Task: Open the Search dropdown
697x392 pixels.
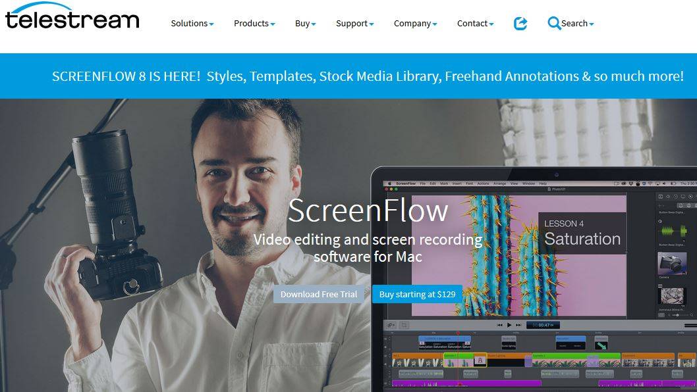Action: [x=577, y=24]
